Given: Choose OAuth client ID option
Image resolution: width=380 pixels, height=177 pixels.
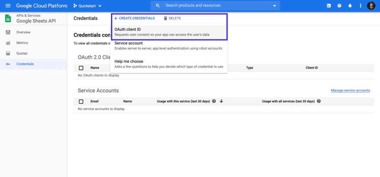Looking at the screenshot, I should point(169,32).
